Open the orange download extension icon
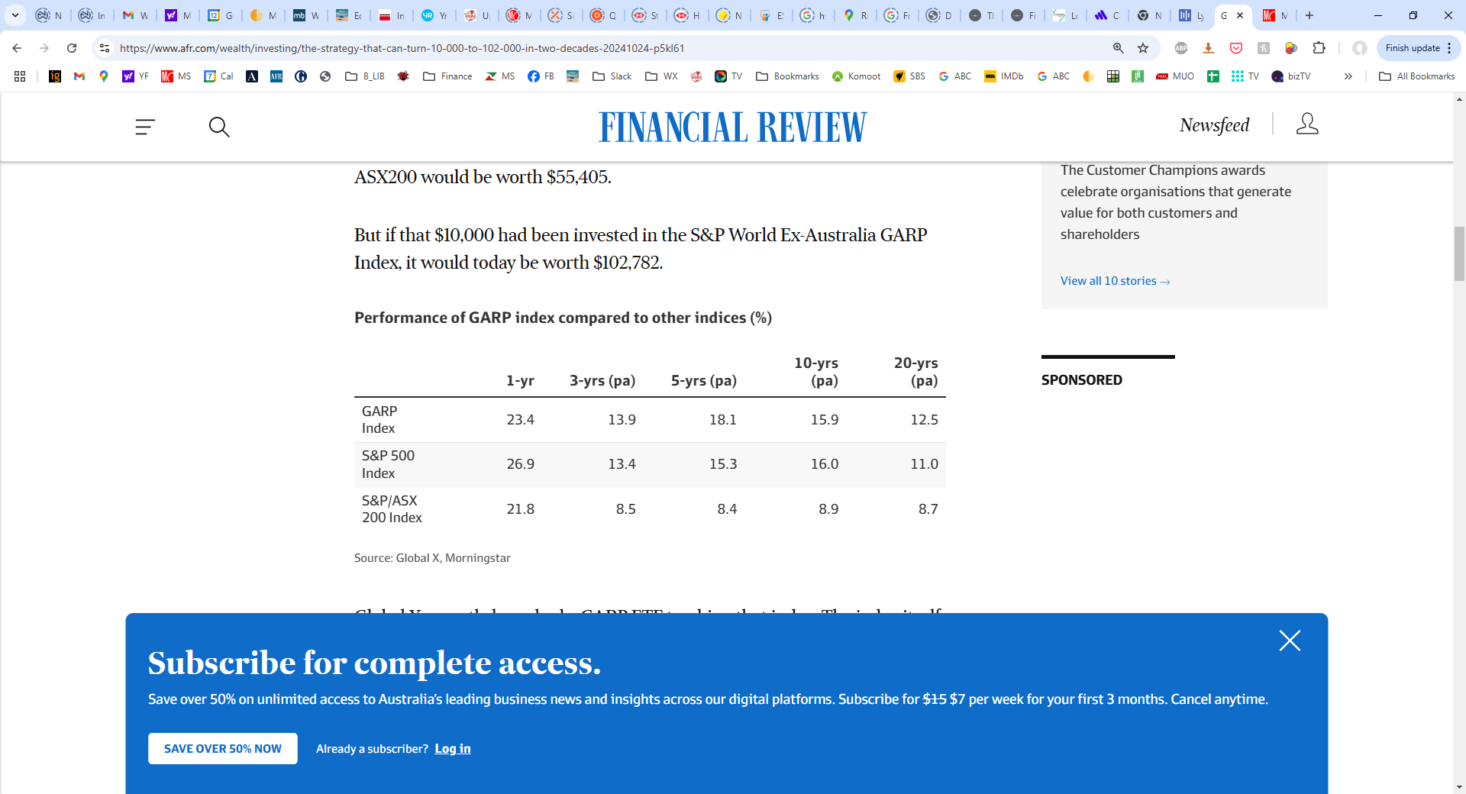The image size is (1466, 794). click(1209, 48)
